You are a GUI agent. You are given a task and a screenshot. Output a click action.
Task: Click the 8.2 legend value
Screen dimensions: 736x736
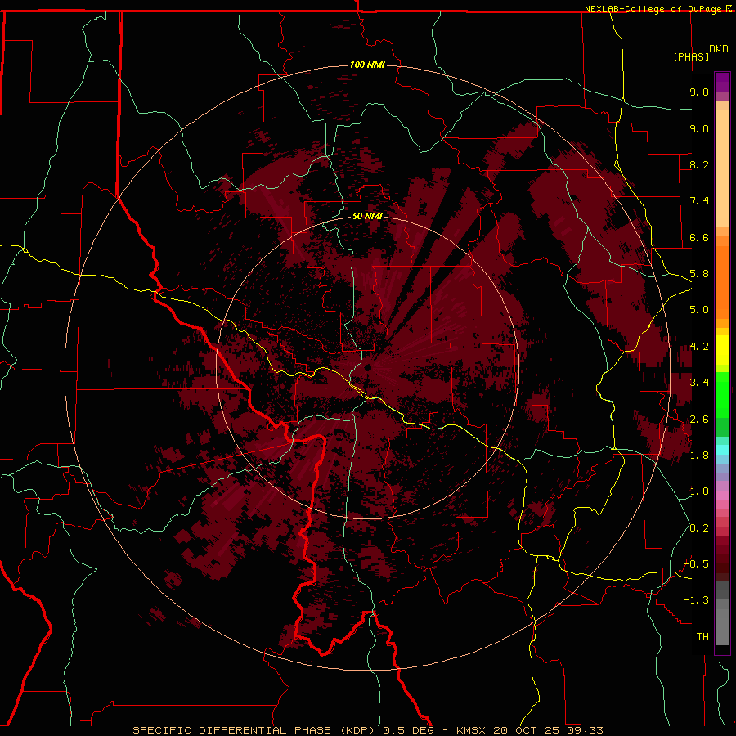[x=699, y=164]
